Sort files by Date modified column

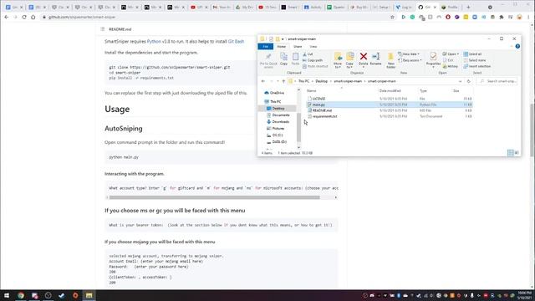pos(390,91)
